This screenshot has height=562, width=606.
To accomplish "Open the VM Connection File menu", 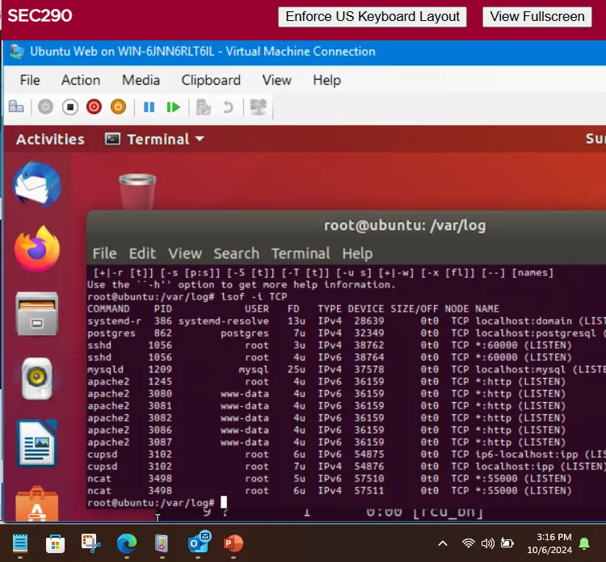I will (30, 80).
